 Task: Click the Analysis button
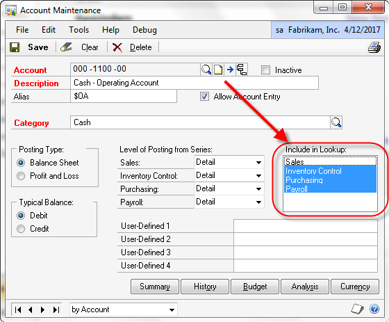point(305,287)
